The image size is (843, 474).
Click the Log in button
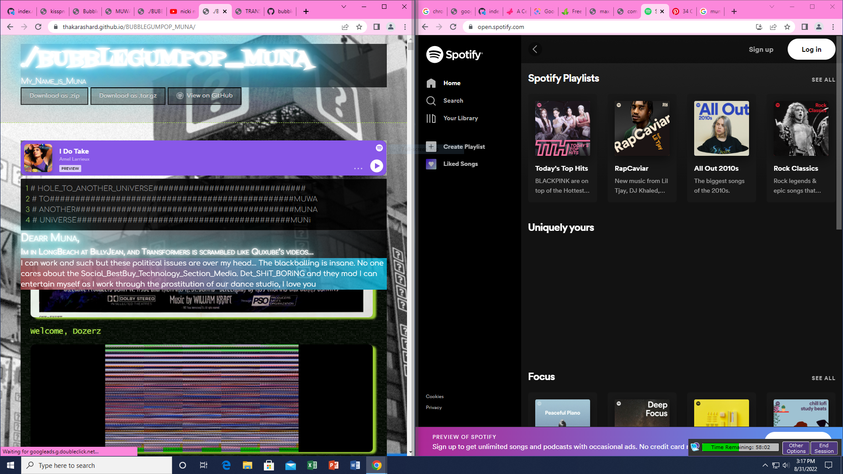click(x=811, y=49)
